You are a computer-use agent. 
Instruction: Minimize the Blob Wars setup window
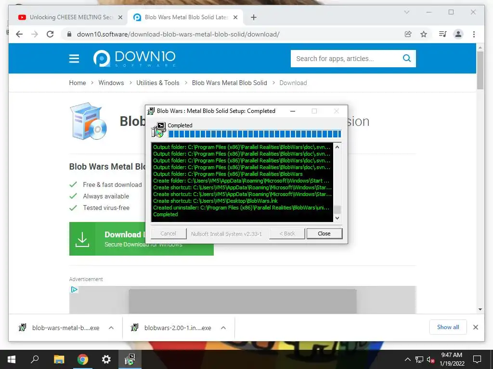pyautogui.click(x=293, y=111)
